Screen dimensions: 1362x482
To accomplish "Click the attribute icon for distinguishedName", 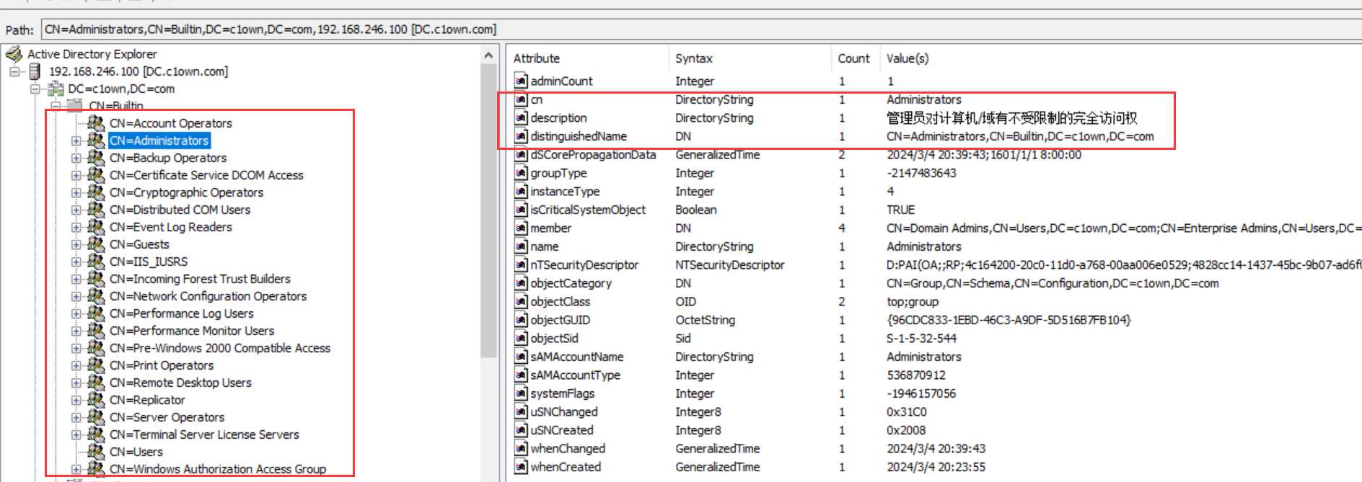I will pos(521,136).
